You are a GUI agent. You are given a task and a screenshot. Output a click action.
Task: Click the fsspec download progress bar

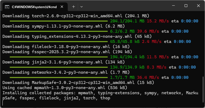pyautogui.click(x=59, y=57)
